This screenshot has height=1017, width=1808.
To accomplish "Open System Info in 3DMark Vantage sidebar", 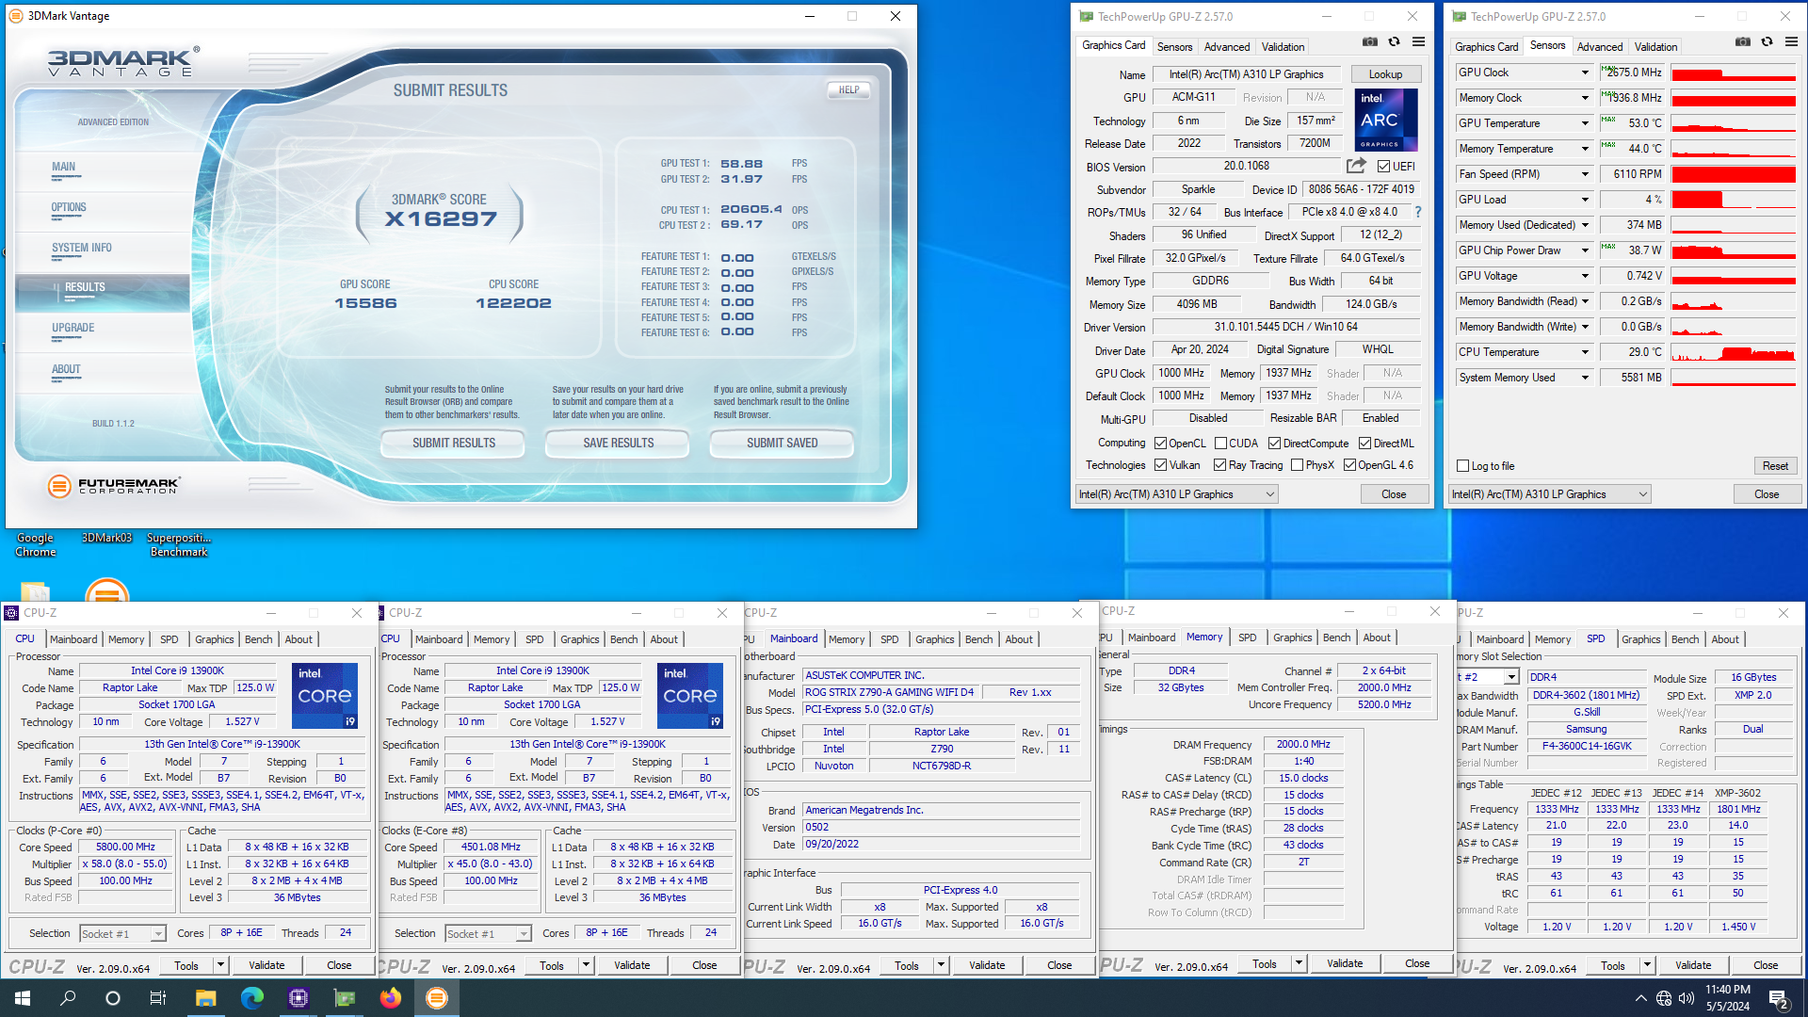I will click(x=82, y=248).
